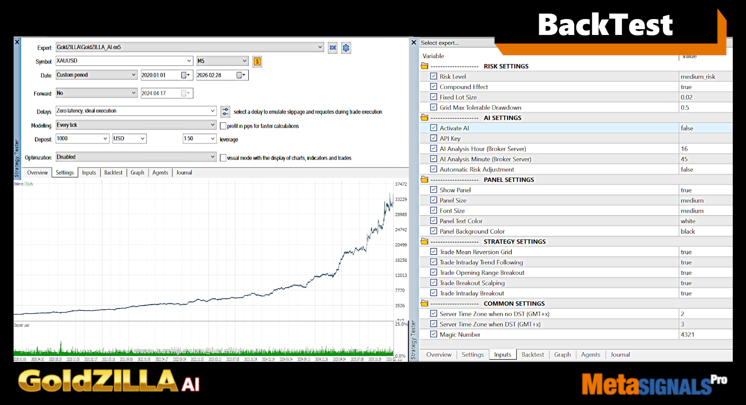Toggle Trade Mean Reversion Grid checkbox
Image resolution: width=746 pixels, height=405 pixels.
point(434,251)
